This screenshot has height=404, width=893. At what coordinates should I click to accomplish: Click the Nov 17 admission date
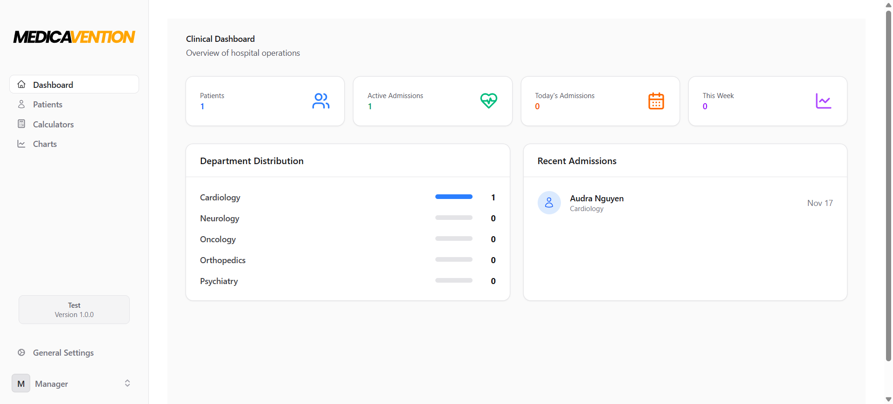coord(820,203)
